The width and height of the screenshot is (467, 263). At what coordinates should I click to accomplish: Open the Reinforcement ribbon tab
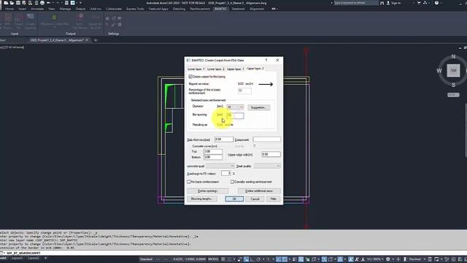[200, 9]
